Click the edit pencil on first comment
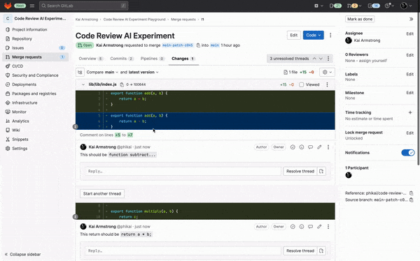The height and width of the screenshot is (261, 420). click(x=319, y=147)
